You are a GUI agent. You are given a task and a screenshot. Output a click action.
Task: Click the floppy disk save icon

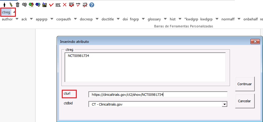[45, 5]
